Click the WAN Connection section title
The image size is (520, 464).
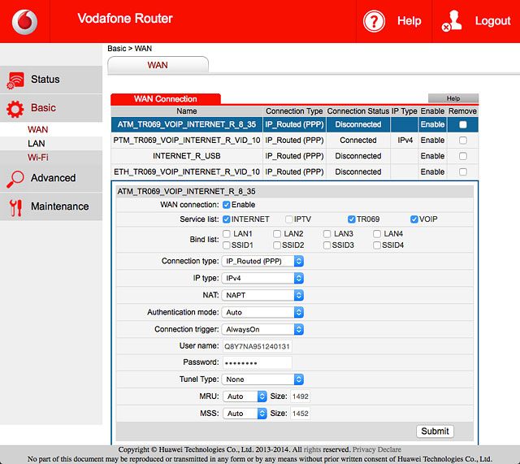click(166, 99)
